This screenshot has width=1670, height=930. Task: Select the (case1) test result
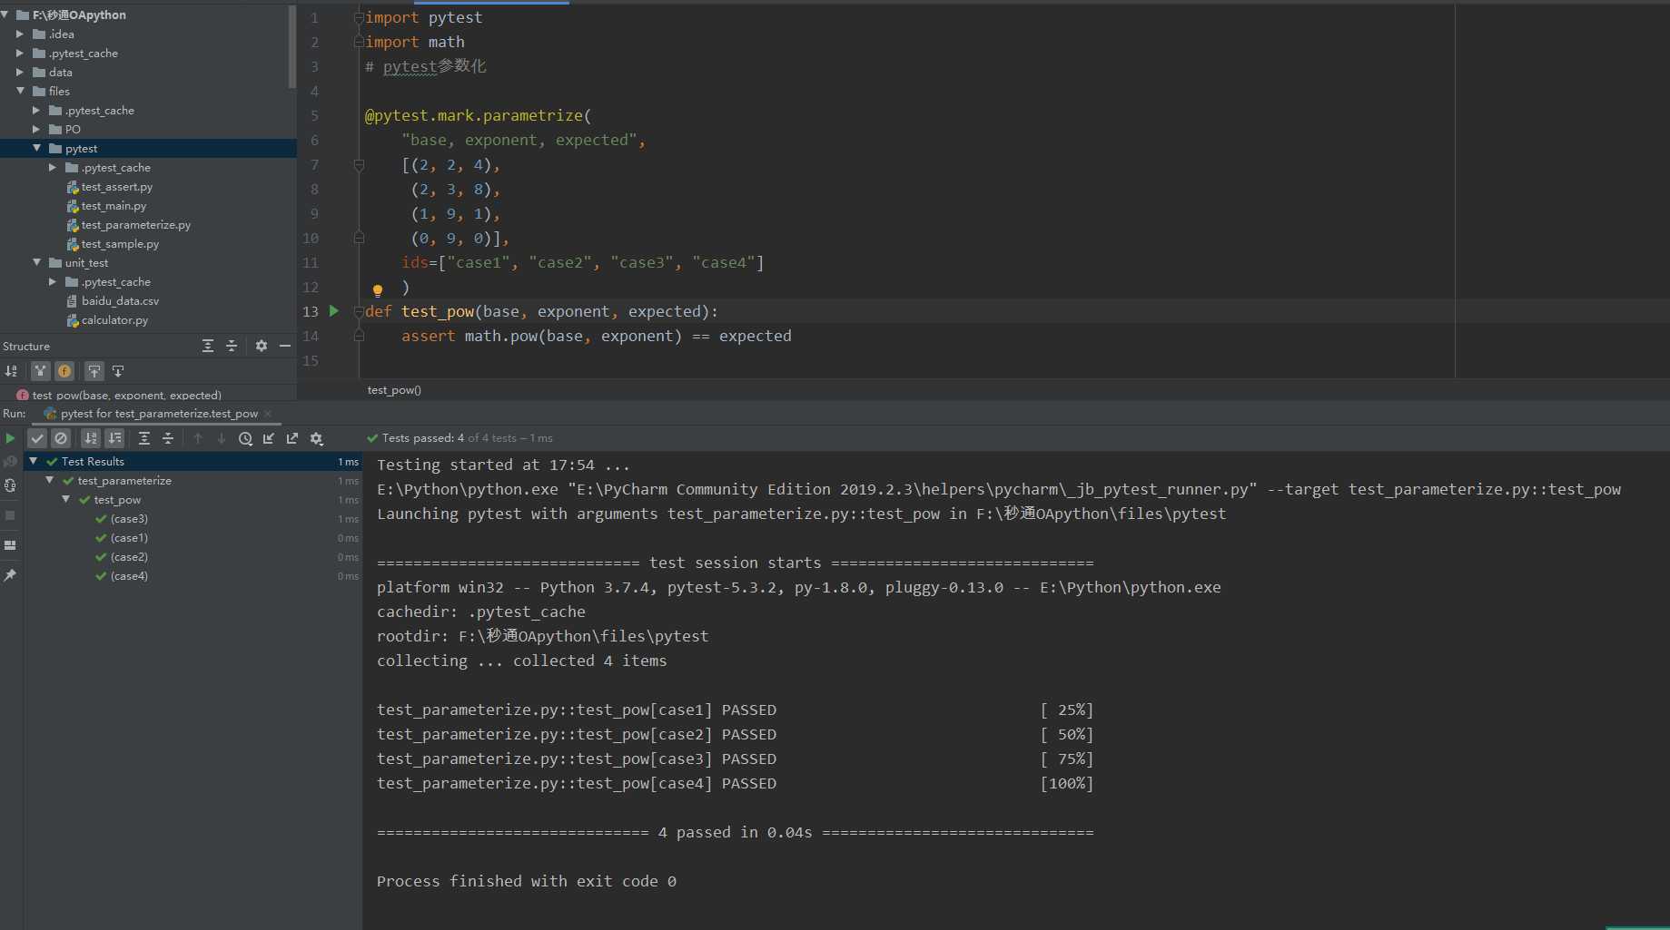(129, 538)
